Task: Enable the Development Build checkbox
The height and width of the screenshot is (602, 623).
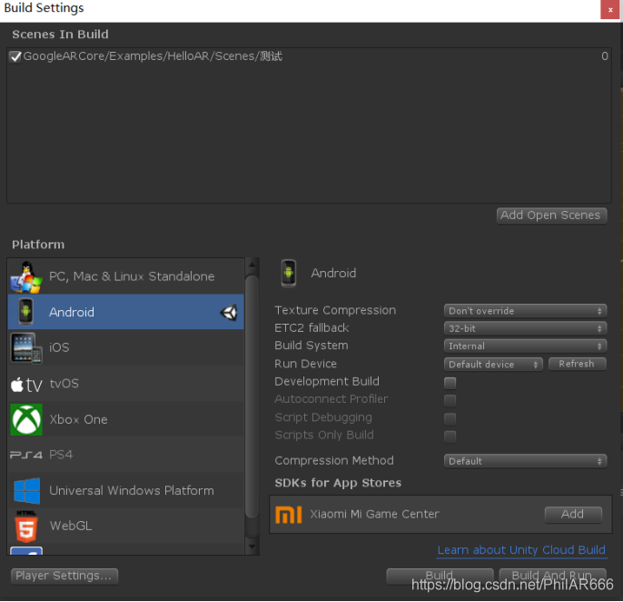Action: [450, 382]
